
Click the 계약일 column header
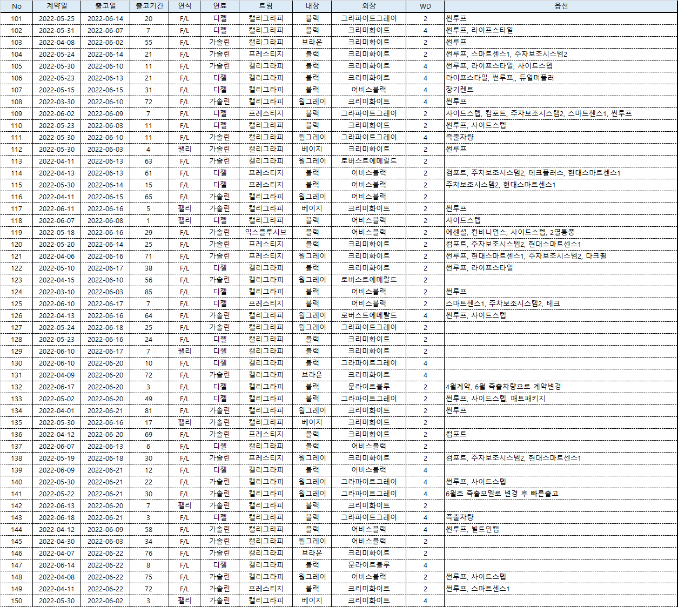(x=57, y=6)
